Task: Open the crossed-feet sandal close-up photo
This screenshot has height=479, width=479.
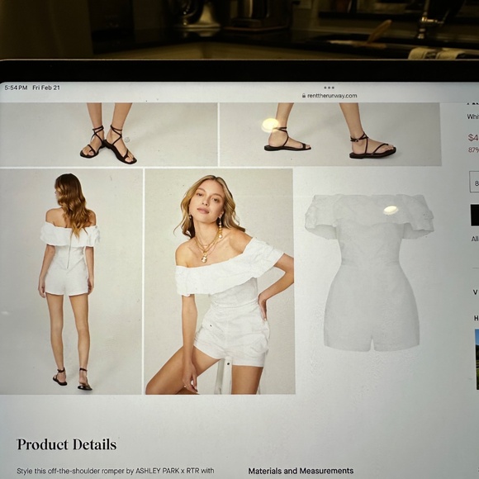Action: tap(108, 135)
